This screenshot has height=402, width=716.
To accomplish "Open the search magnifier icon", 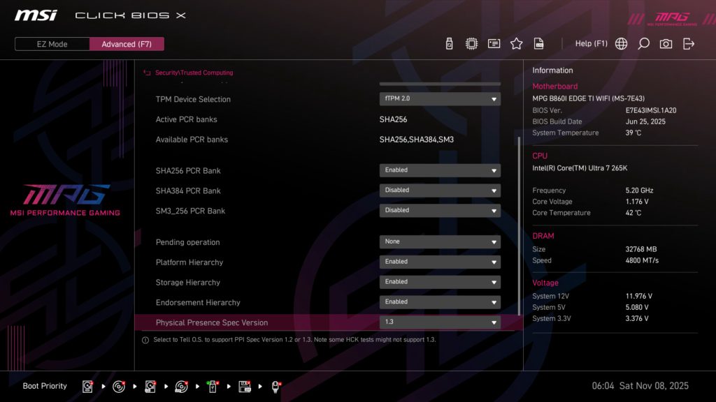I will 643,43.
